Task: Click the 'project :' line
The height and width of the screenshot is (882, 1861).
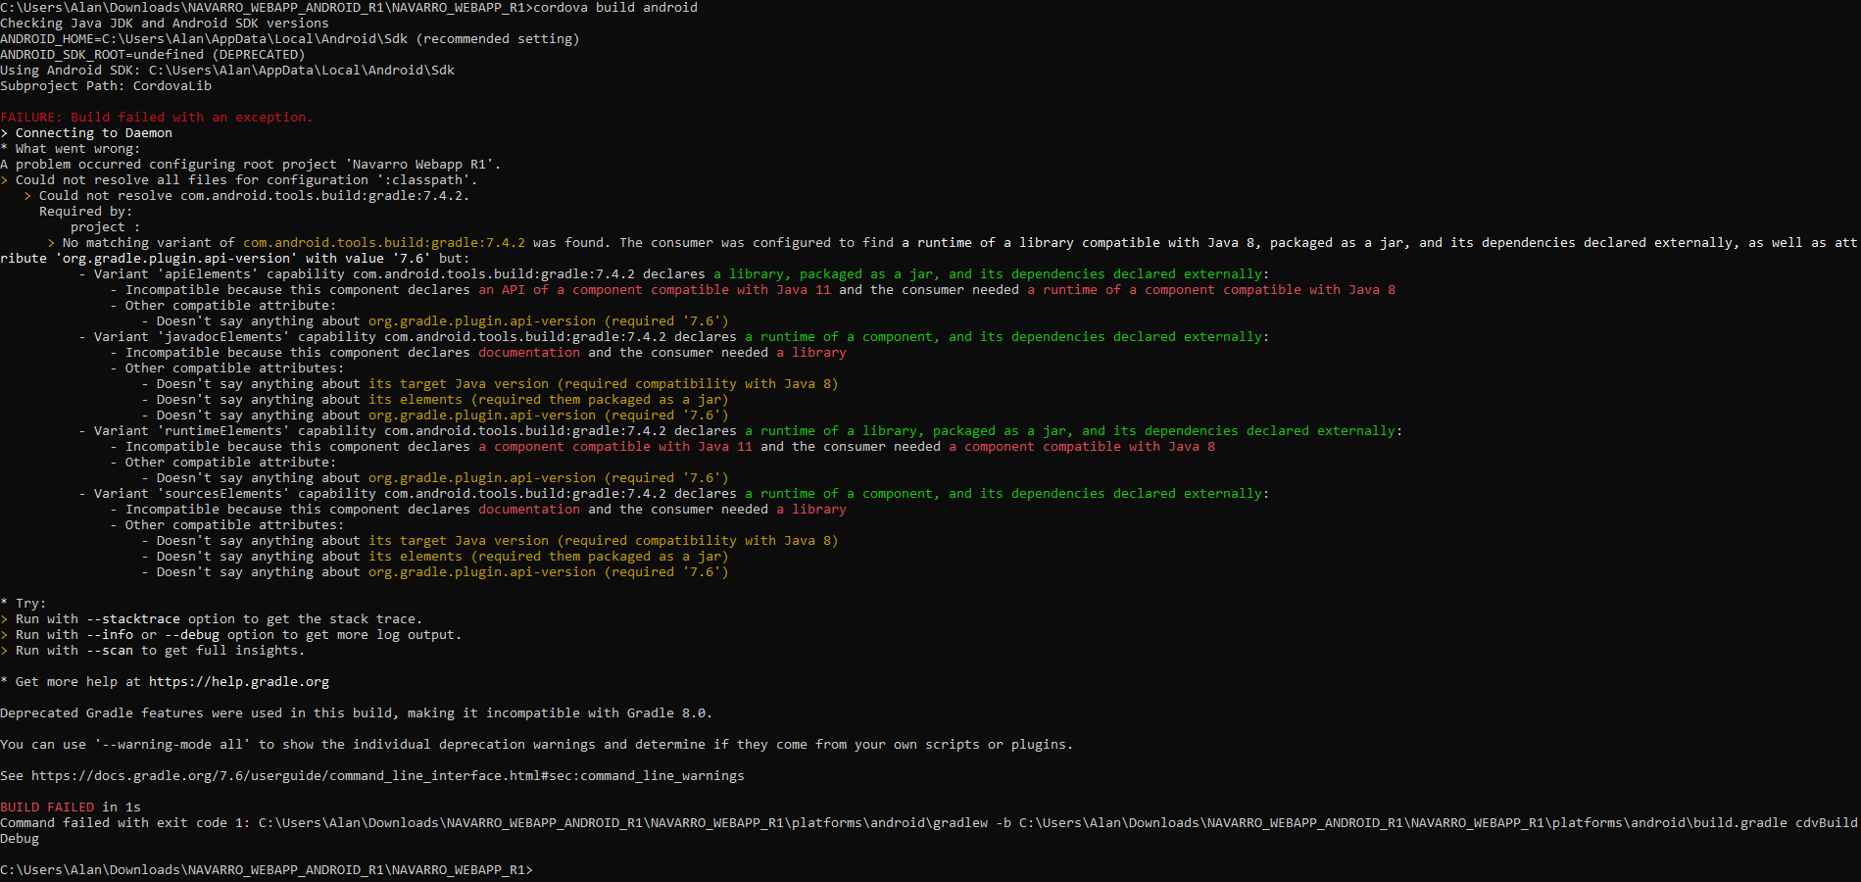Action: click(106, 227)
